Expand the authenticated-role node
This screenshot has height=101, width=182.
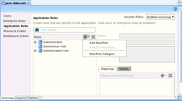pos(35,51)
